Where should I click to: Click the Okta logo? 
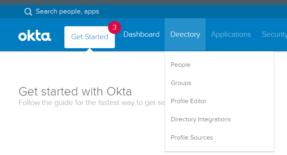[x=35, y=36]
